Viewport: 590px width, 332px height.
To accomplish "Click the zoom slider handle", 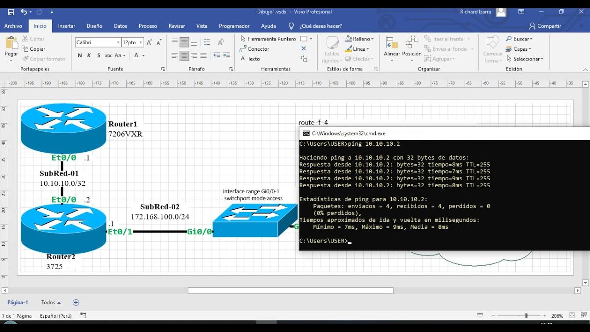I will [526, 315].
